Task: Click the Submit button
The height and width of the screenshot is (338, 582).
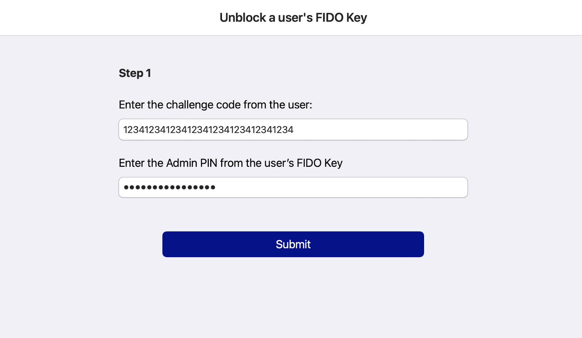Action: coord(293,244)
